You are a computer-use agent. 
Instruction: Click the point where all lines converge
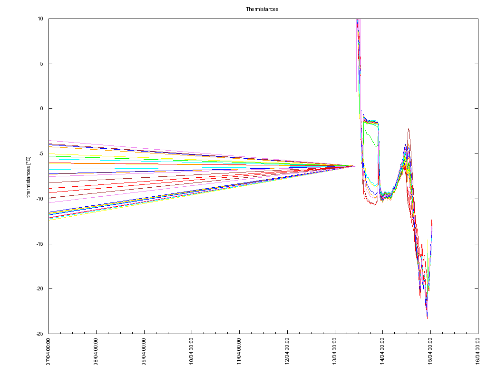pos(354,166)
